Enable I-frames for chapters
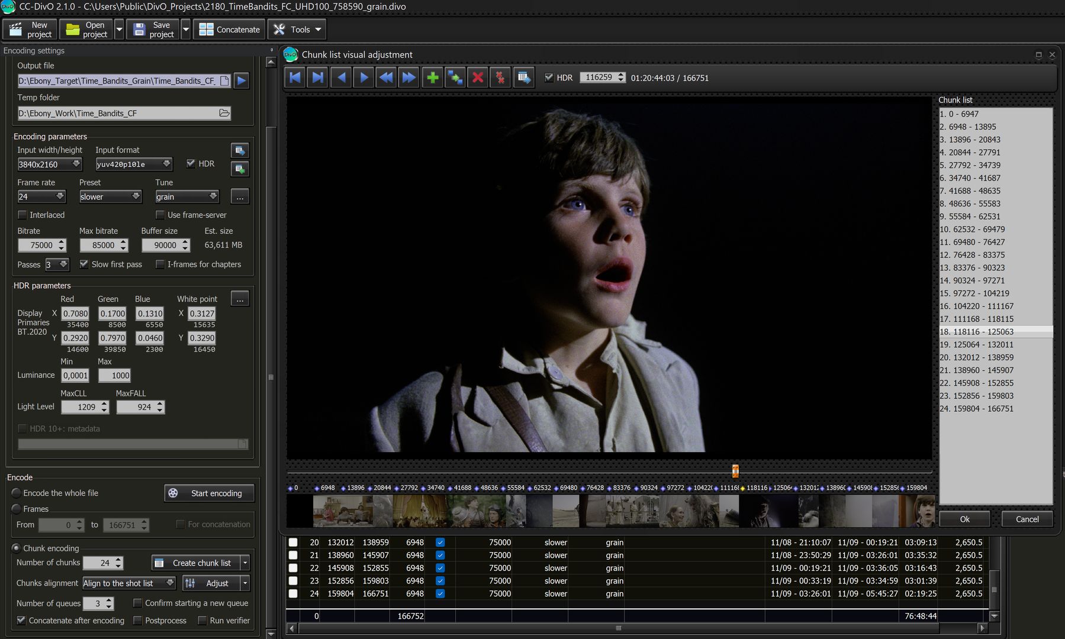The image size is (1065, 639). tap(160, 264)
